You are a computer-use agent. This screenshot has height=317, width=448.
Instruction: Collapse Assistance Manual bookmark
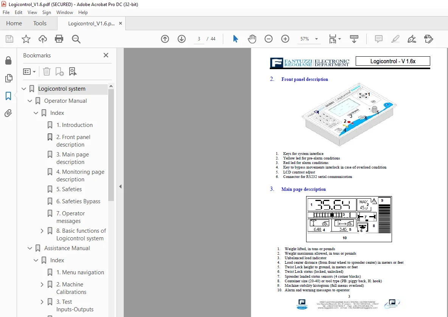pyautogui.click(x=30, y=248)
